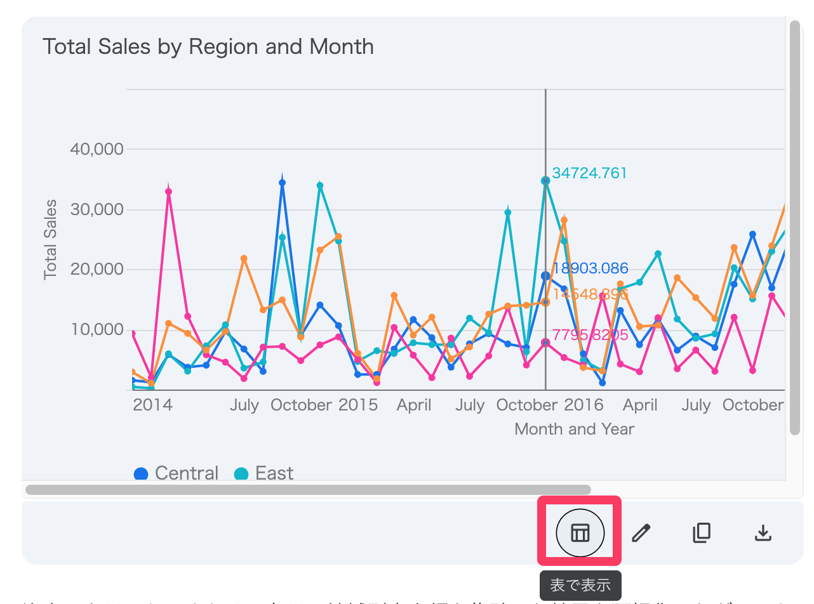Image resolution: width=814 pixels, height=604 pixels.
Task: Download the chart with the download icon
Action: click(763, 533)
